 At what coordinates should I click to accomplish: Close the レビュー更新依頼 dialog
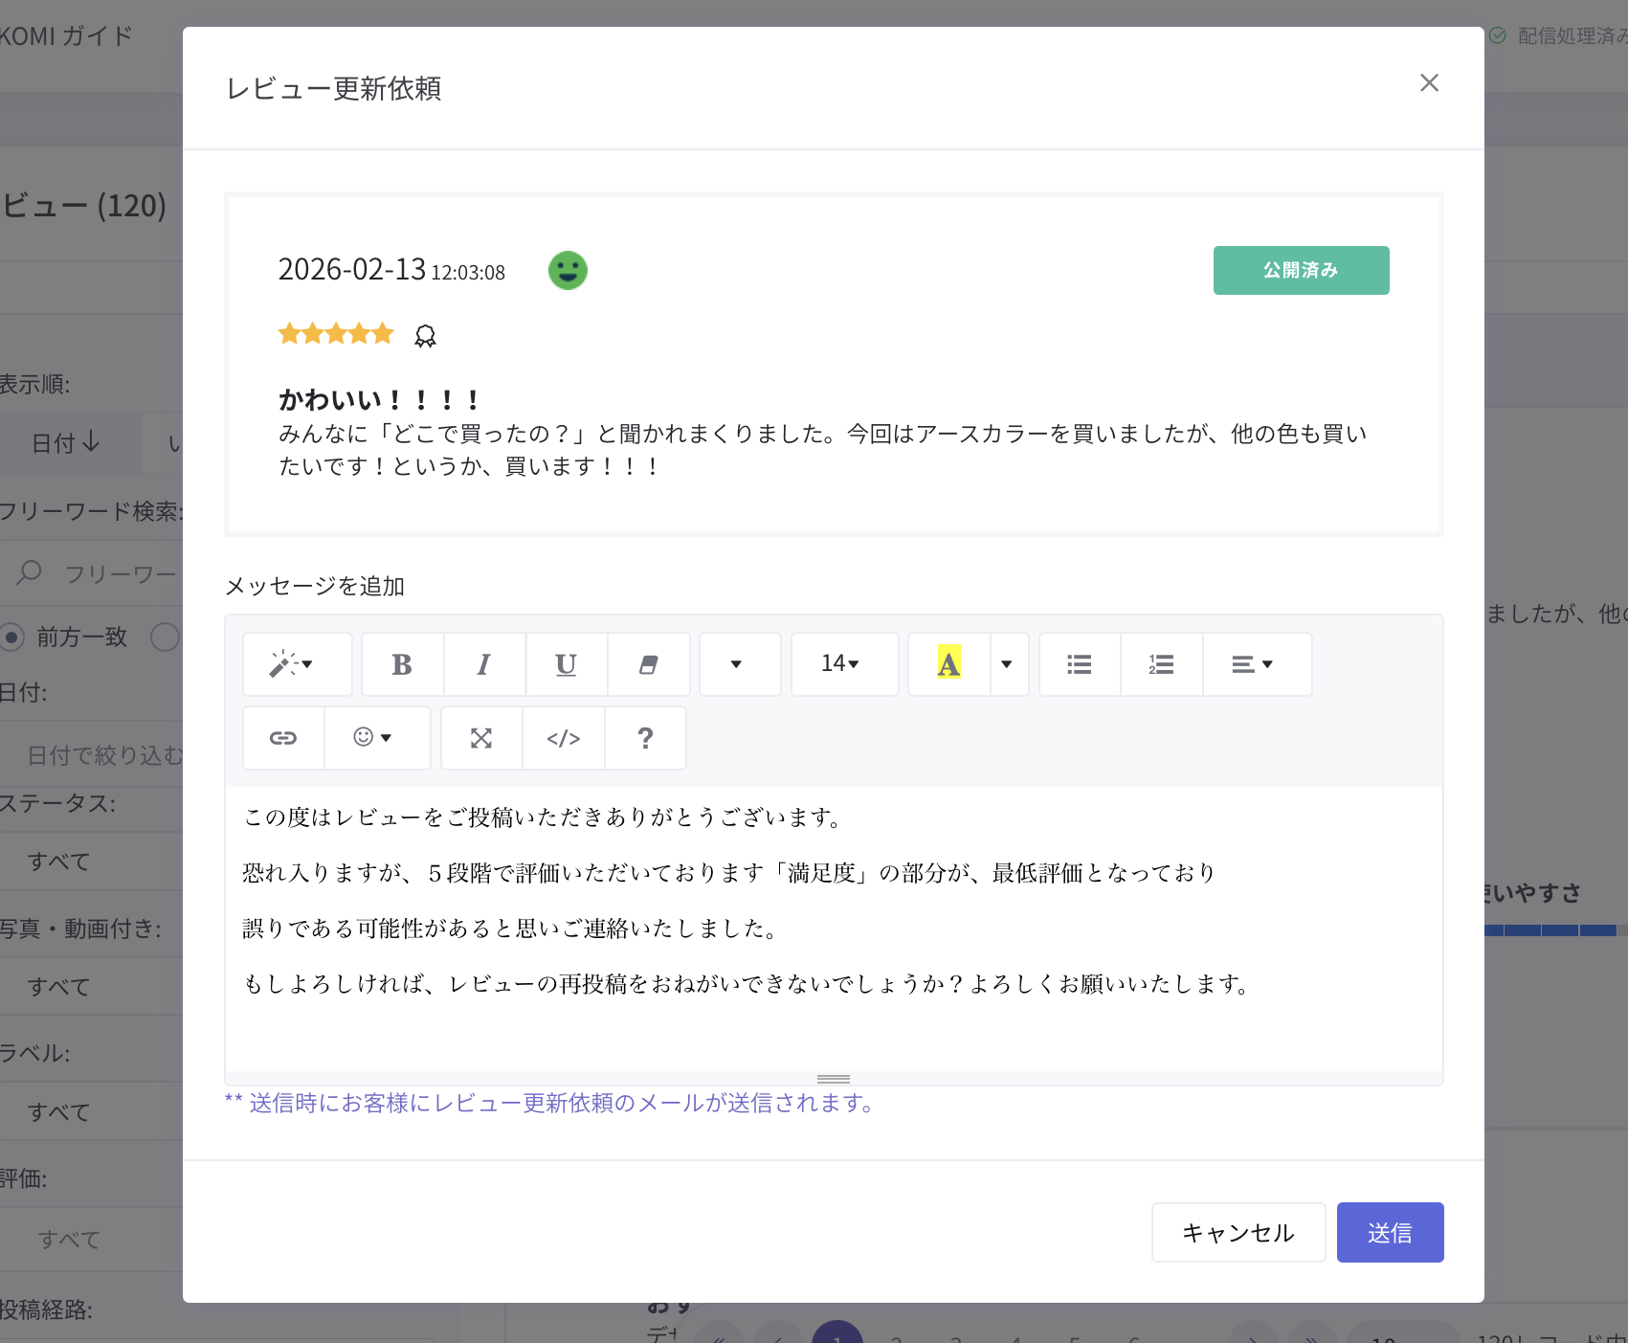pyautogui.click(x=1429, y=83)
